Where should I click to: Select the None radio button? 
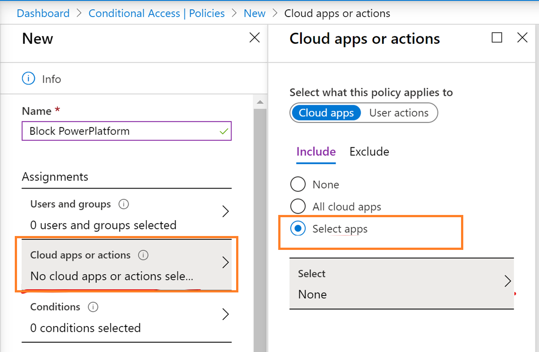298,185
